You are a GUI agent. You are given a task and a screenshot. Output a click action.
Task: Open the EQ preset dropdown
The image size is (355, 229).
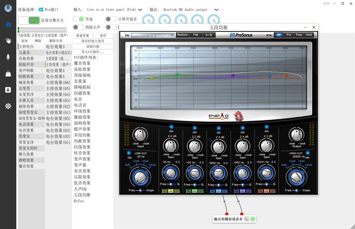point(152,35)
